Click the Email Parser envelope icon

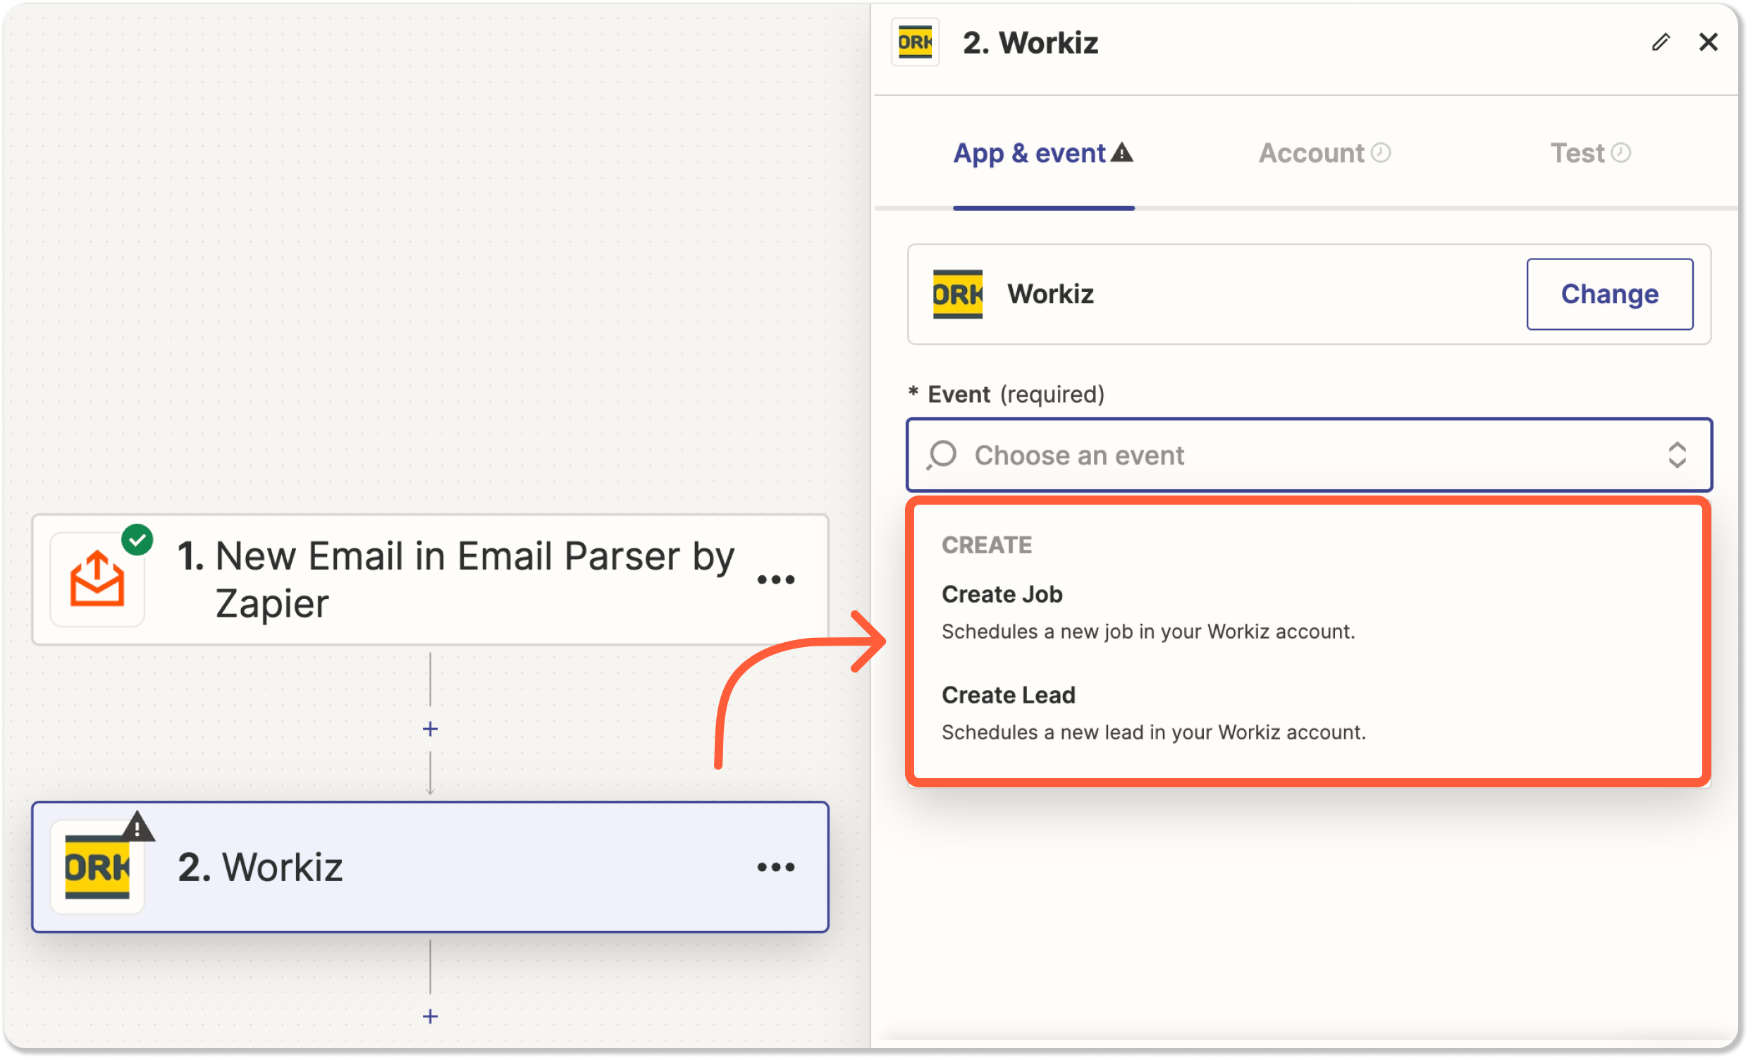tap(97, 579)
